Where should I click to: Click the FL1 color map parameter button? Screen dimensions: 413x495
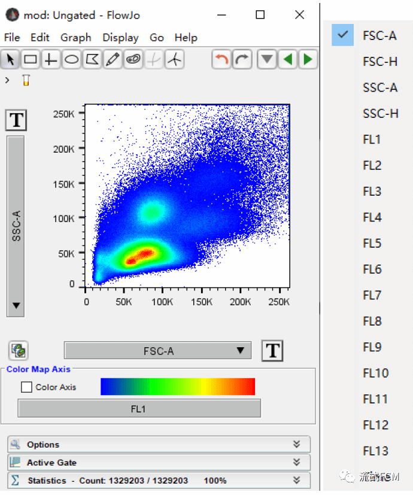(x=139, y=409)
